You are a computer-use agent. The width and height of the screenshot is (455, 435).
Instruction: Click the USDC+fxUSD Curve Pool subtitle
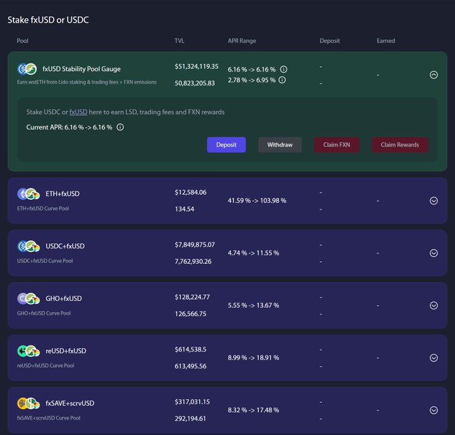tap(45, 261)
